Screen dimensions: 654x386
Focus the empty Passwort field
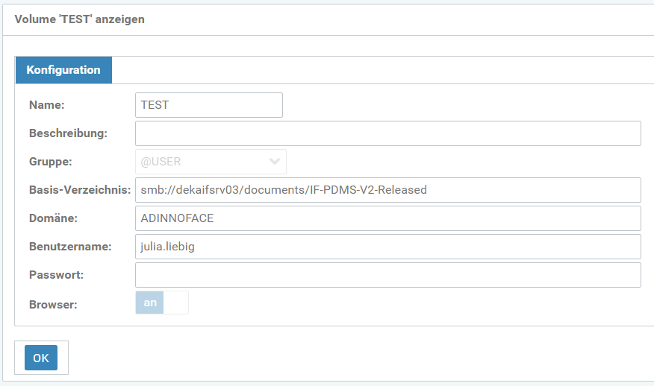click(387, 275)
